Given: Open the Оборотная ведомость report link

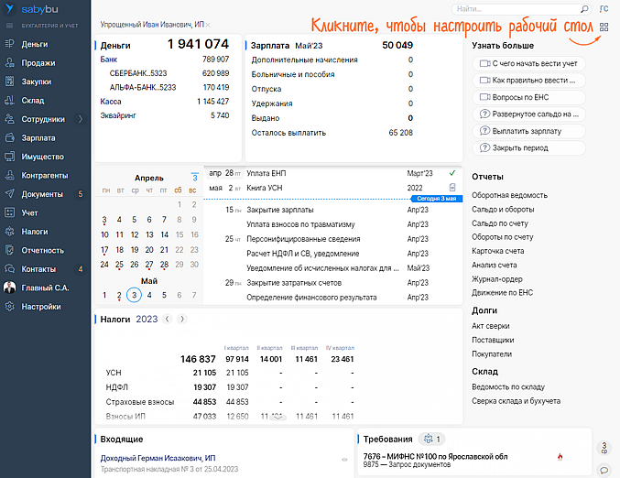Looking at the screenshot, I should coord(508,196).
